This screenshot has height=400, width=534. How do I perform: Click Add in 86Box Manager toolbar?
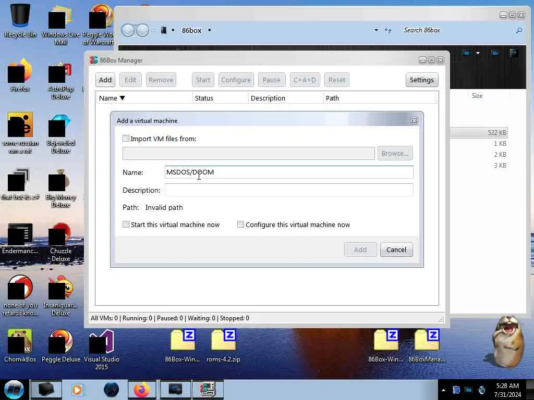(x=105, y=80)
